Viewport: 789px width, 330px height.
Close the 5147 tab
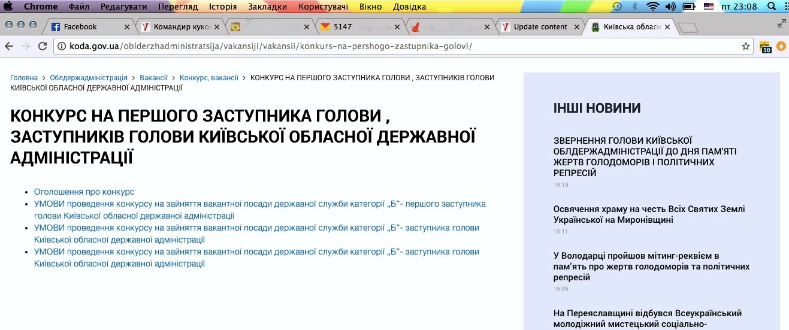pyautogui.click(x=397, y=27)
